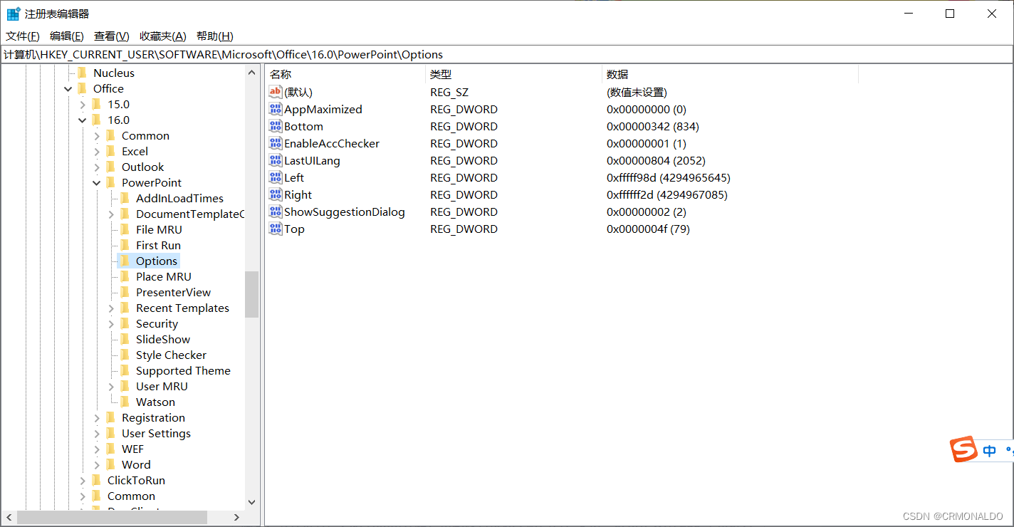Click the tree pane's horizontal scrollbar thumb
The height and width of the screenshot is (527, 1014).
(112, 518)
